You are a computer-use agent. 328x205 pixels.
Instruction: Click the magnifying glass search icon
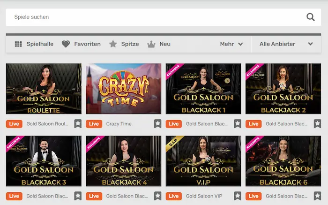click(311, 17)
